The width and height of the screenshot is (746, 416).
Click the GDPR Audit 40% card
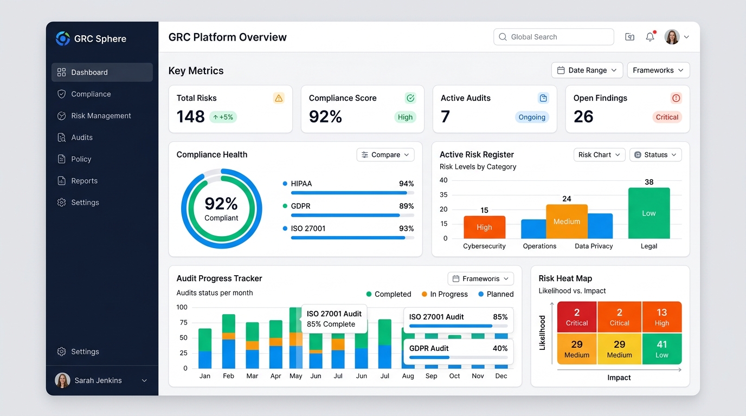458,352
